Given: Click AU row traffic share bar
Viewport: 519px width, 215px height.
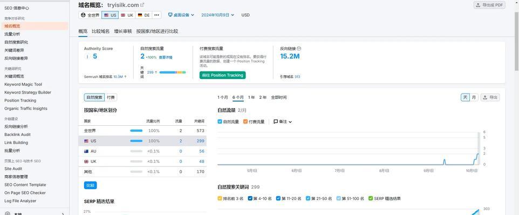Looking at the screenshot, I should click(x=136, y=151).
